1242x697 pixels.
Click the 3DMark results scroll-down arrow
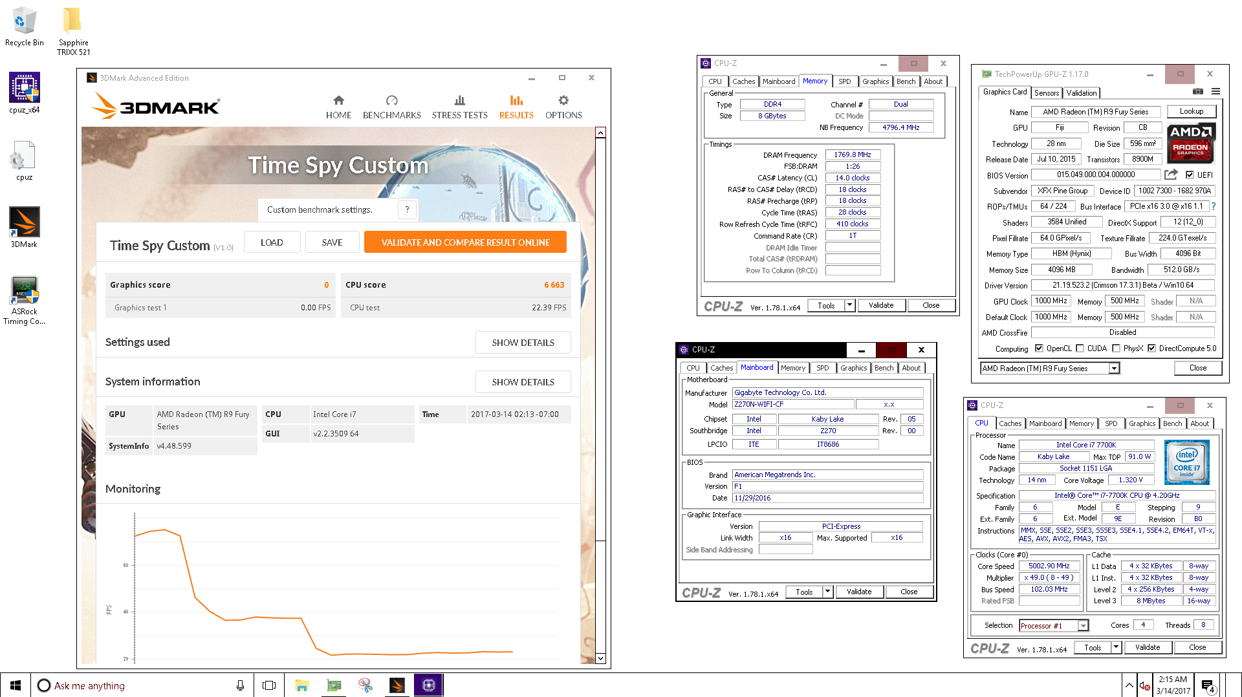click(x=600, y=659)
